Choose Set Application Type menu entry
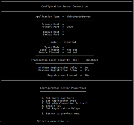The height and width of the screenshot is (125, 134). click(59, 101)
